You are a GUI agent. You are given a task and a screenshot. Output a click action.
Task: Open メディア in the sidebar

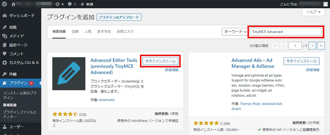click(x=21, y=36)
